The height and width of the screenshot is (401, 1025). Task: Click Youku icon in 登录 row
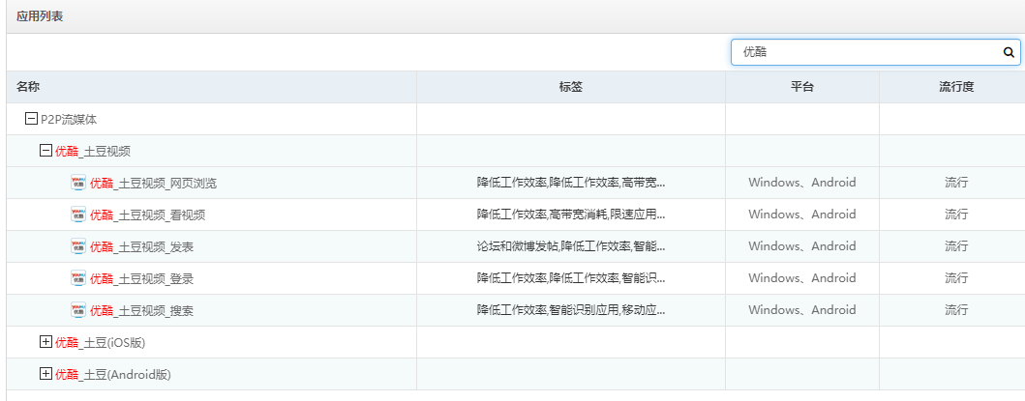pyautogui.click(x=78, y=278)
